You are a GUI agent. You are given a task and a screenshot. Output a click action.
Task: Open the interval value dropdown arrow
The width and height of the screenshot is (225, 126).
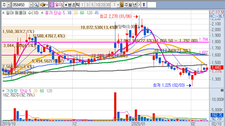(118, 5)
